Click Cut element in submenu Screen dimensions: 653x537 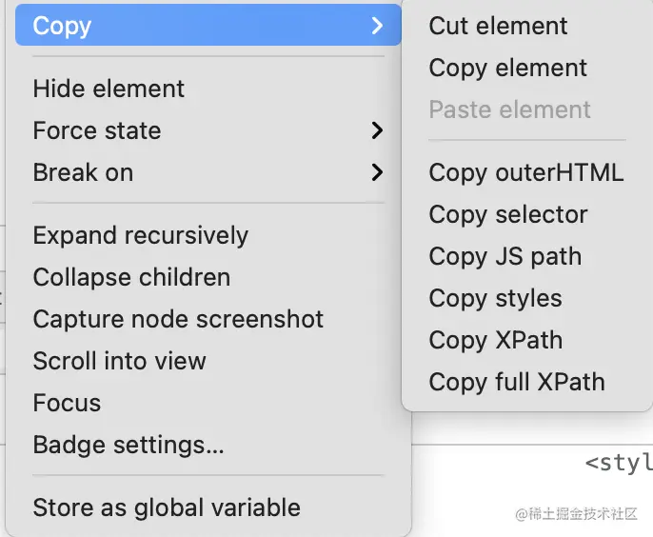pyautogui.click(x=498, y=26)
